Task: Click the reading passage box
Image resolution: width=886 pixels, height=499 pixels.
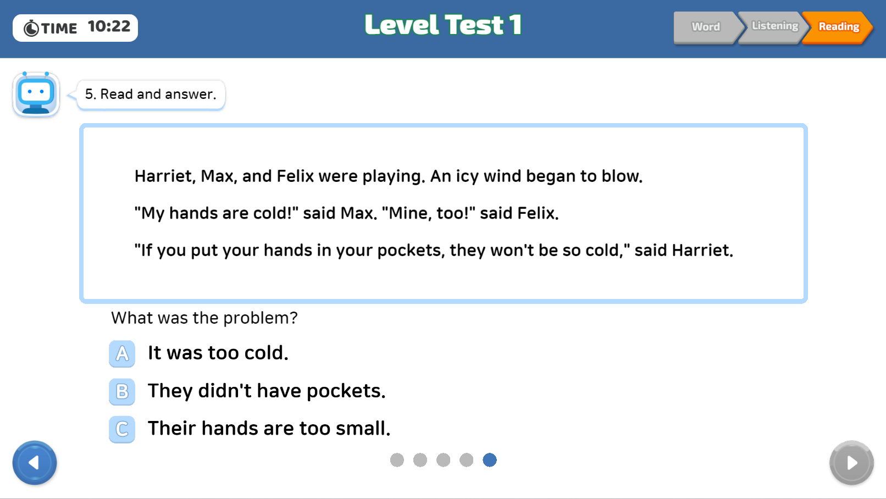Action: [x=444, y=213]
